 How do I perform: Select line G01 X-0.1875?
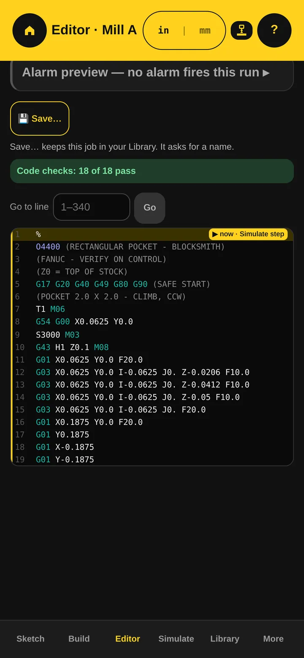click(152, 447)
